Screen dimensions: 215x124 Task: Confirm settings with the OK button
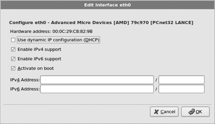point(195,112)
